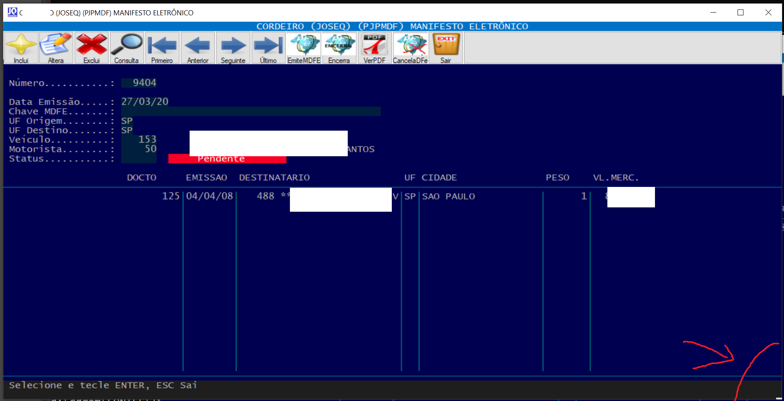Click the Data Emissão value 27/03/20
This screenshot has height=401, width=784.
coord(145,102)
